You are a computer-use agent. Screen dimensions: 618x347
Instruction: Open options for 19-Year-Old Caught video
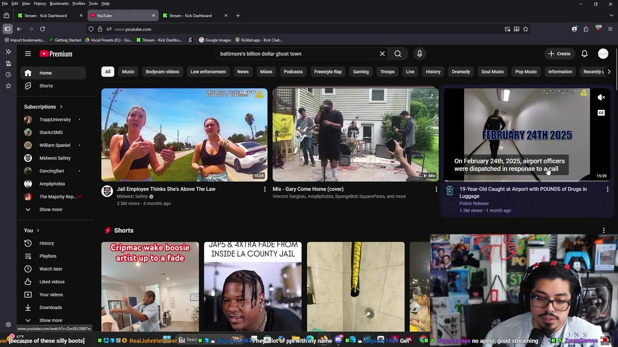pos(607,189)
